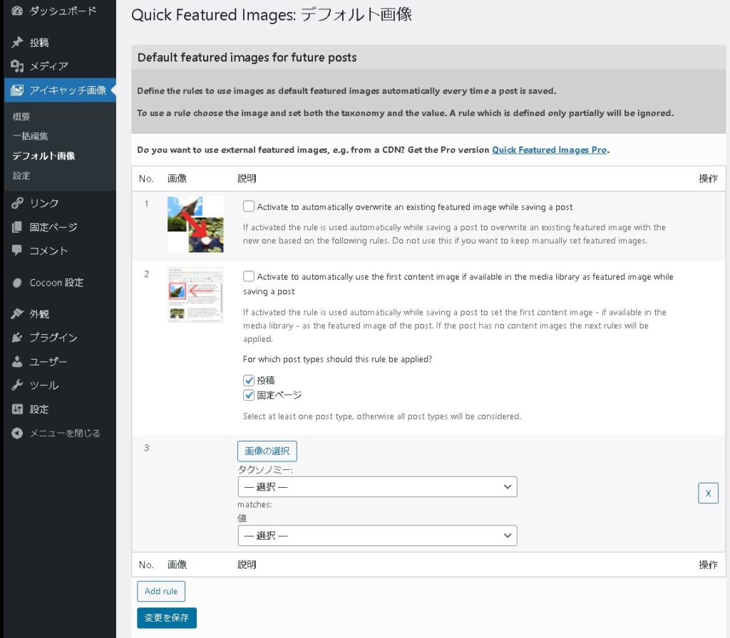Click the rule 1 thumbnail image
This screenshot has width=730, height=638.
point(195,224)
